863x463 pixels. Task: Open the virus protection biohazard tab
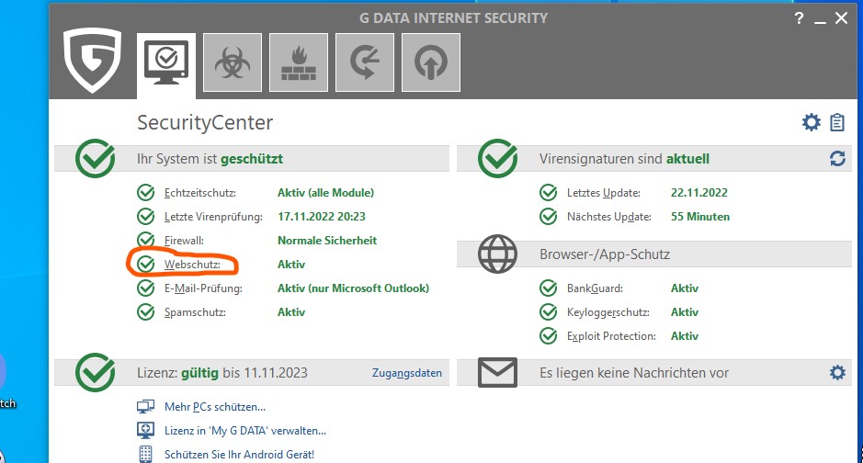(233, 62)
